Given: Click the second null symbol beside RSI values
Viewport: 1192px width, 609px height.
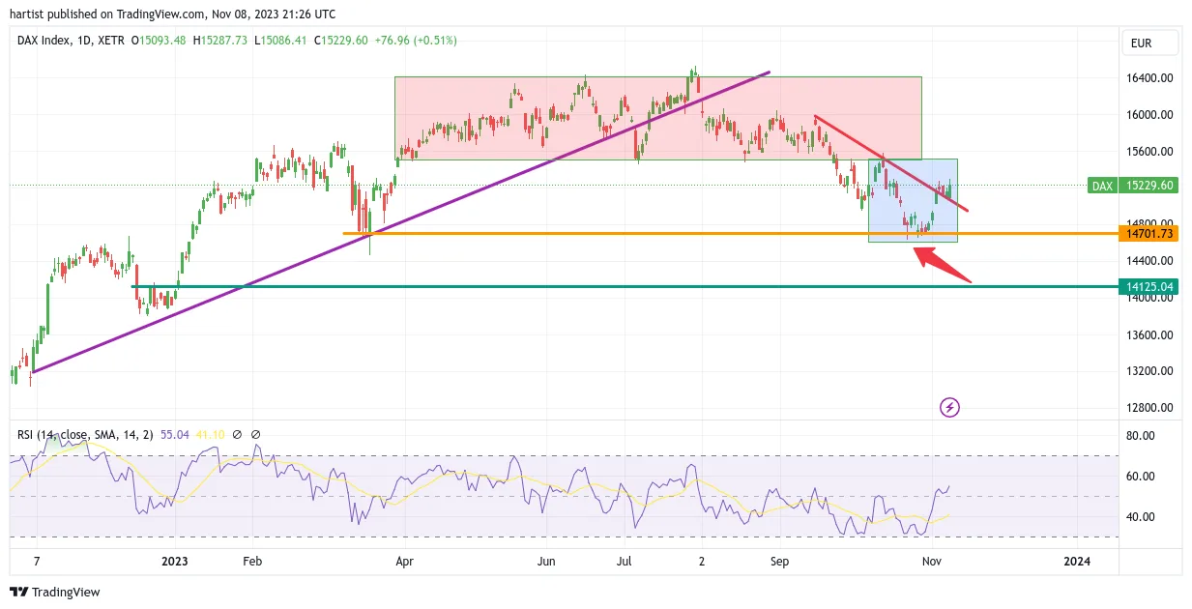Looking at the screenshot, I should 255,435.
